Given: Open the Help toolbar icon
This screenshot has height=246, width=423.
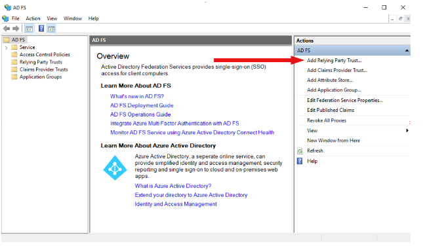Looking at the screenshot, I should (41, 28).
